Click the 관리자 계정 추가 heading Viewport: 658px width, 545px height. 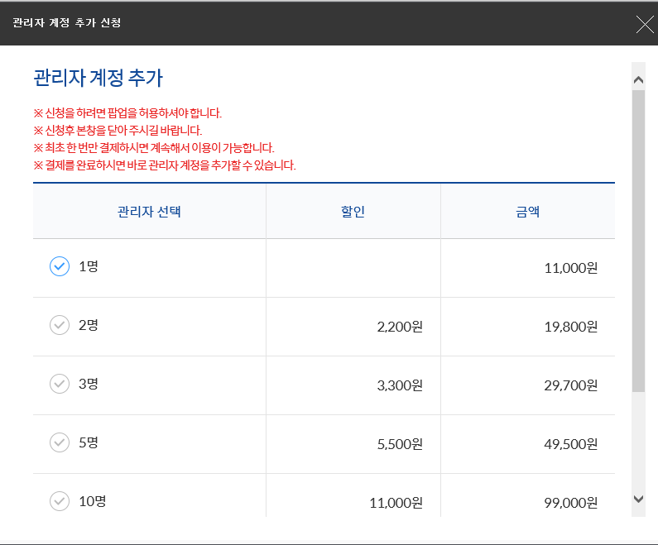[x=98, y=78]
